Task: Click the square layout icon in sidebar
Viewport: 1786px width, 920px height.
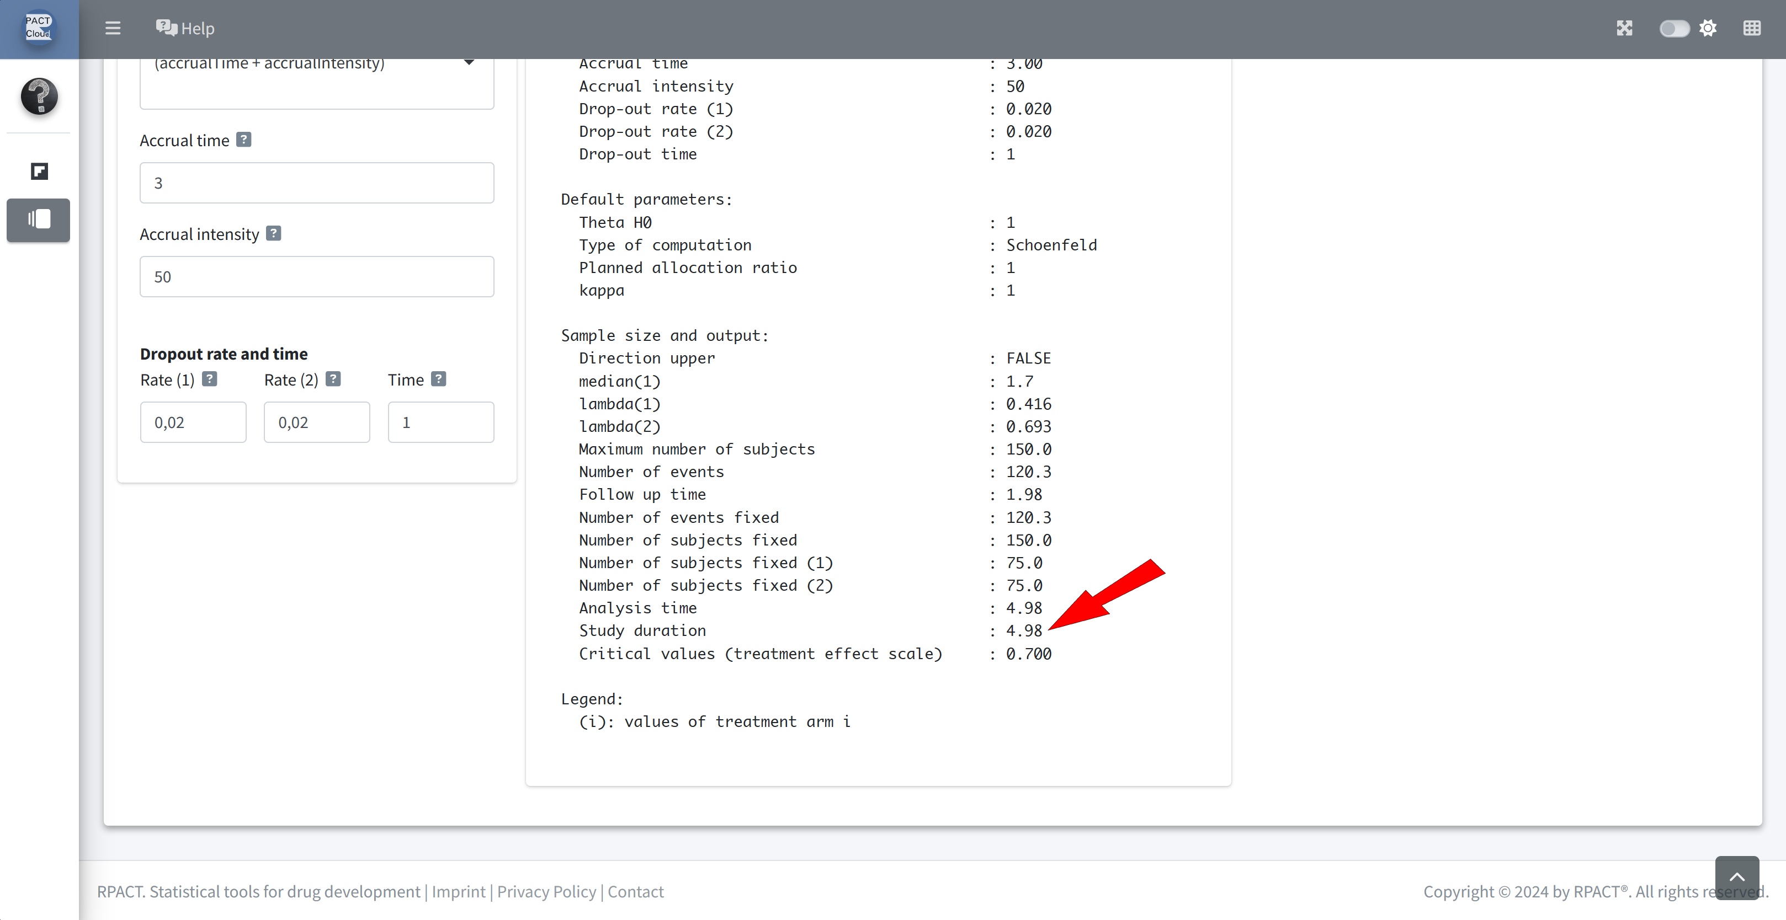Action: (39, 171)
